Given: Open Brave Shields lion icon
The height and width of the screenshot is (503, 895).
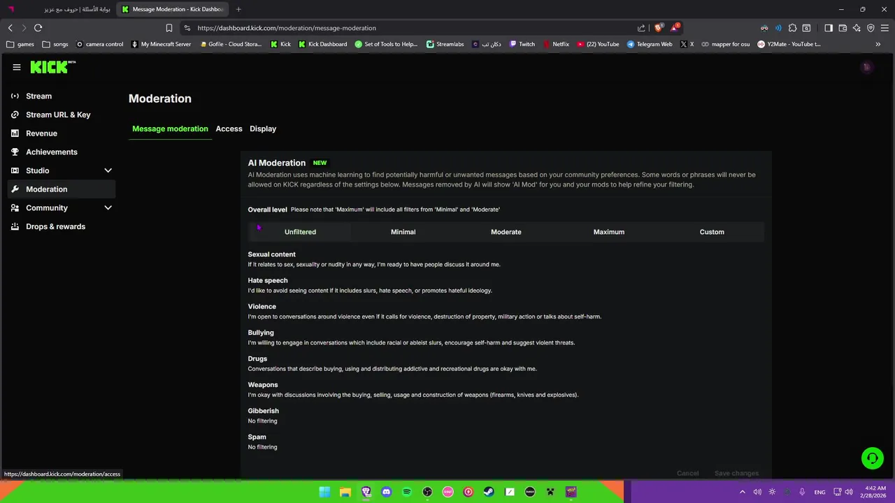Looking at the screenshot, I should pyautogui.click(x=658, y=28).
